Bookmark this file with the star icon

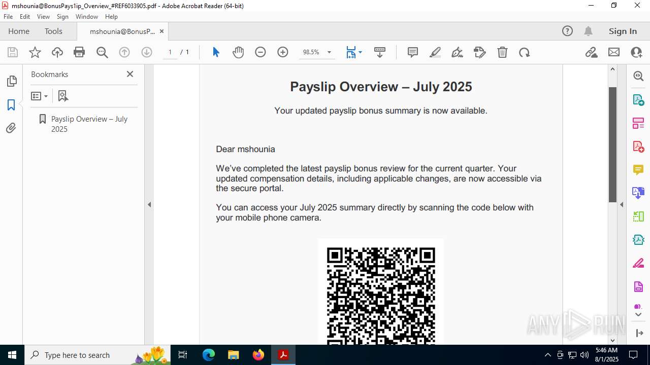[x=35, y=52]
